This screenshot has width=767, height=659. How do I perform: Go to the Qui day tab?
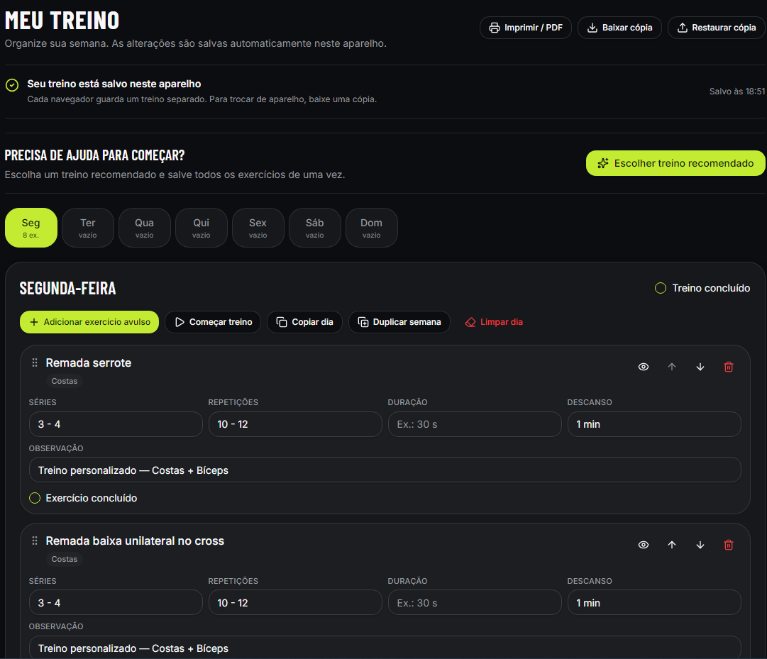pos(201,228)
